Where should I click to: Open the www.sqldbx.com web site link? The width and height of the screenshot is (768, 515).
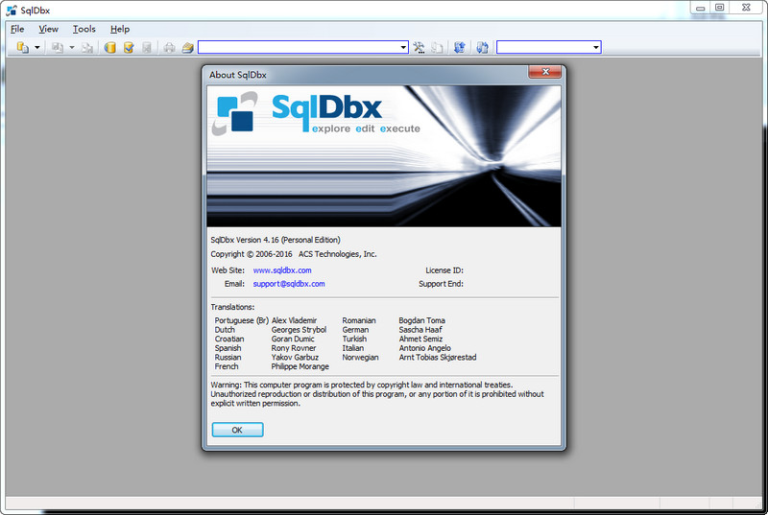point(282,270)
